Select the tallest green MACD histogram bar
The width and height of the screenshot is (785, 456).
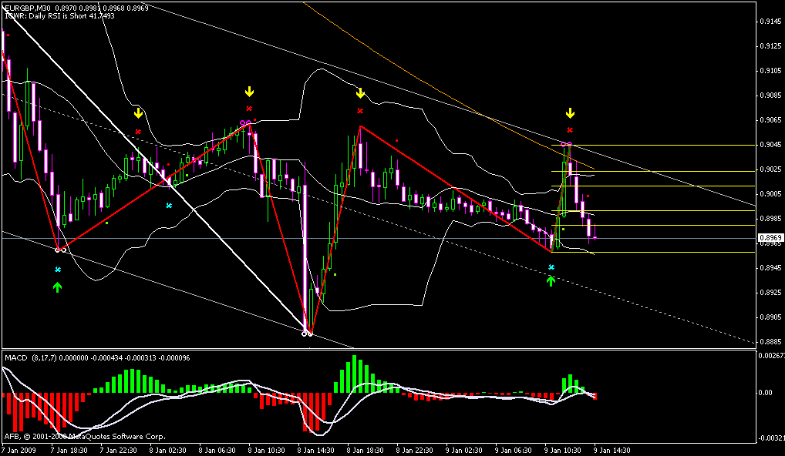pyautogui.click(x=355, y=374)
